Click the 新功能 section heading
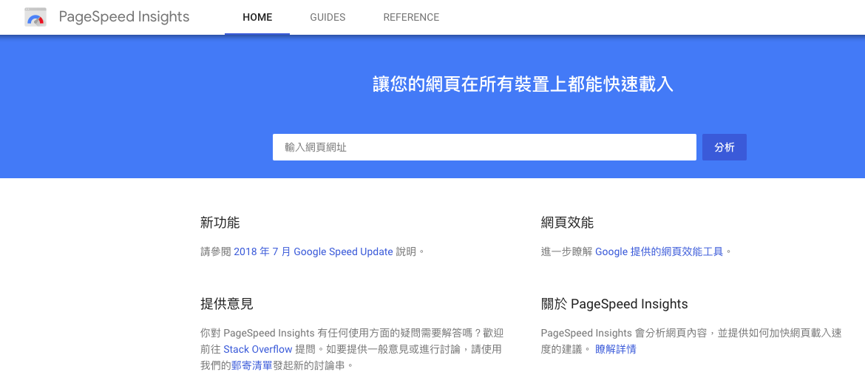Screen dimensions: 865x389 (220, 223)
